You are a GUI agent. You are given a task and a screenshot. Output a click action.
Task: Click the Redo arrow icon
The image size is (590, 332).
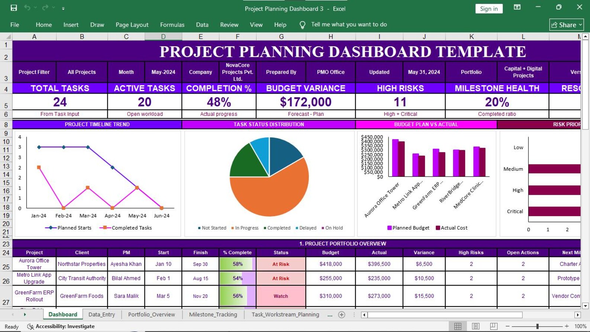[45, 8]
